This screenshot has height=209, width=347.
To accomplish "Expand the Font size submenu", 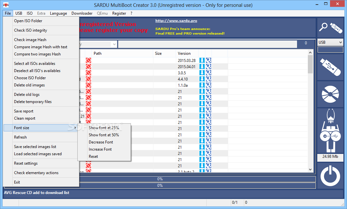I will [41, 128].
